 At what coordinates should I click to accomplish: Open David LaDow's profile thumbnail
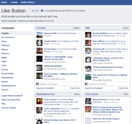click(x=39, y=51)
